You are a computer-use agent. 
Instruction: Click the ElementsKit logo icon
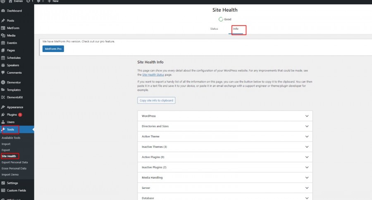coord(3,97)
